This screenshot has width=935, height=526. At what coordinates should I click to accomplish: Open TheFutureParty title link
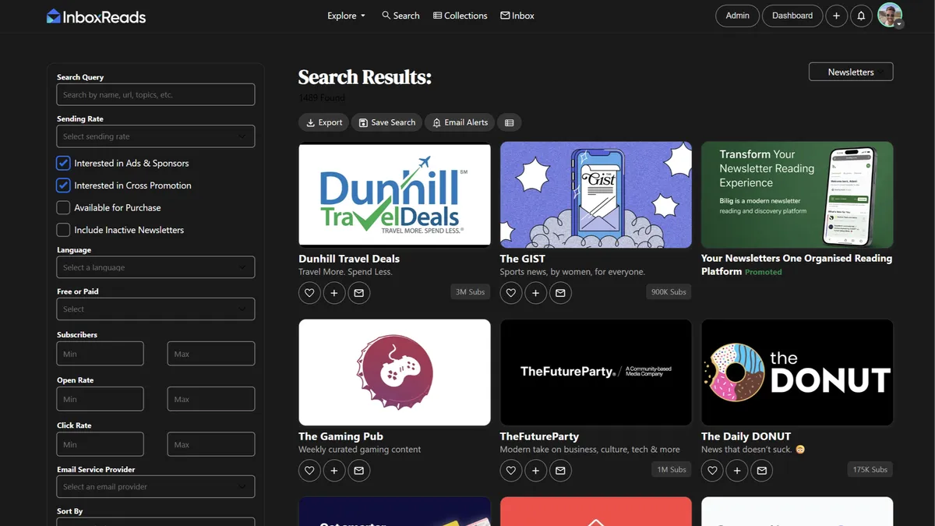pyautogui.click(x=539, y=436)
